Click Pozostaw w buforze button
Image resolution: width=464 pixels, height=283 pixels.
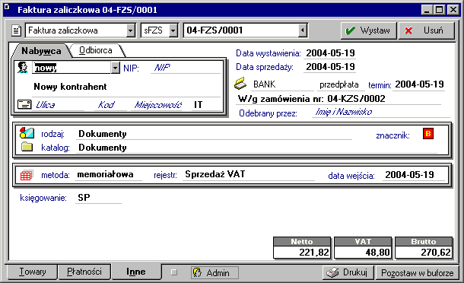pos(418,272)
